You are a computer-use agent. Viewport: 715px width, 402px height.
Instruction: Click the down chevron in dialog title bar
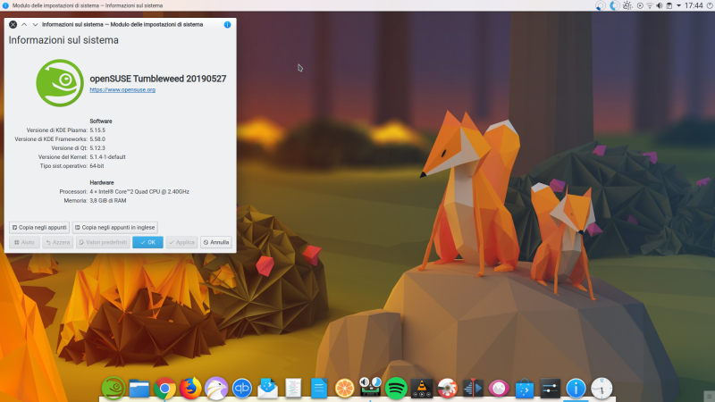(x=35, y=25)
